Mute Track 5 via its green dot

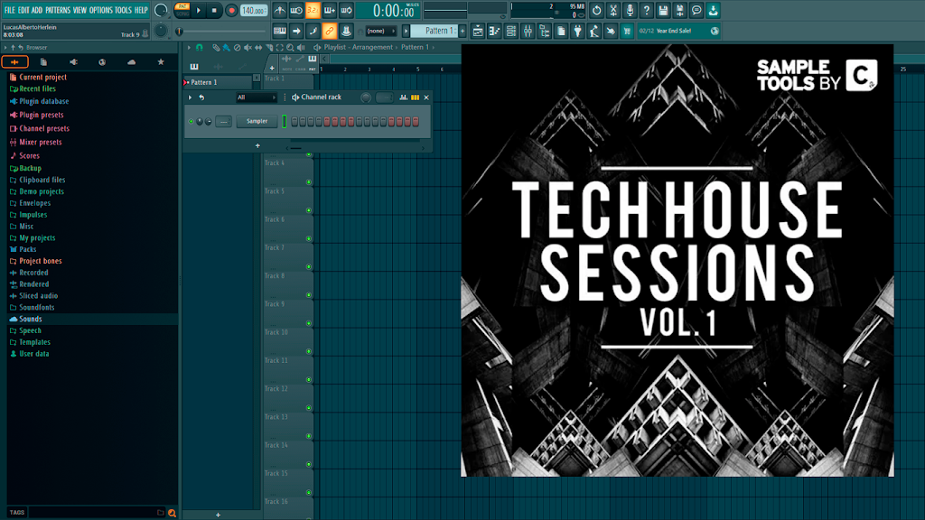[x=309, y=210]
